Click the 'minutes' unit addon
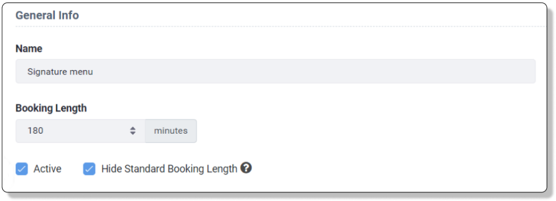 pos(171,131)
